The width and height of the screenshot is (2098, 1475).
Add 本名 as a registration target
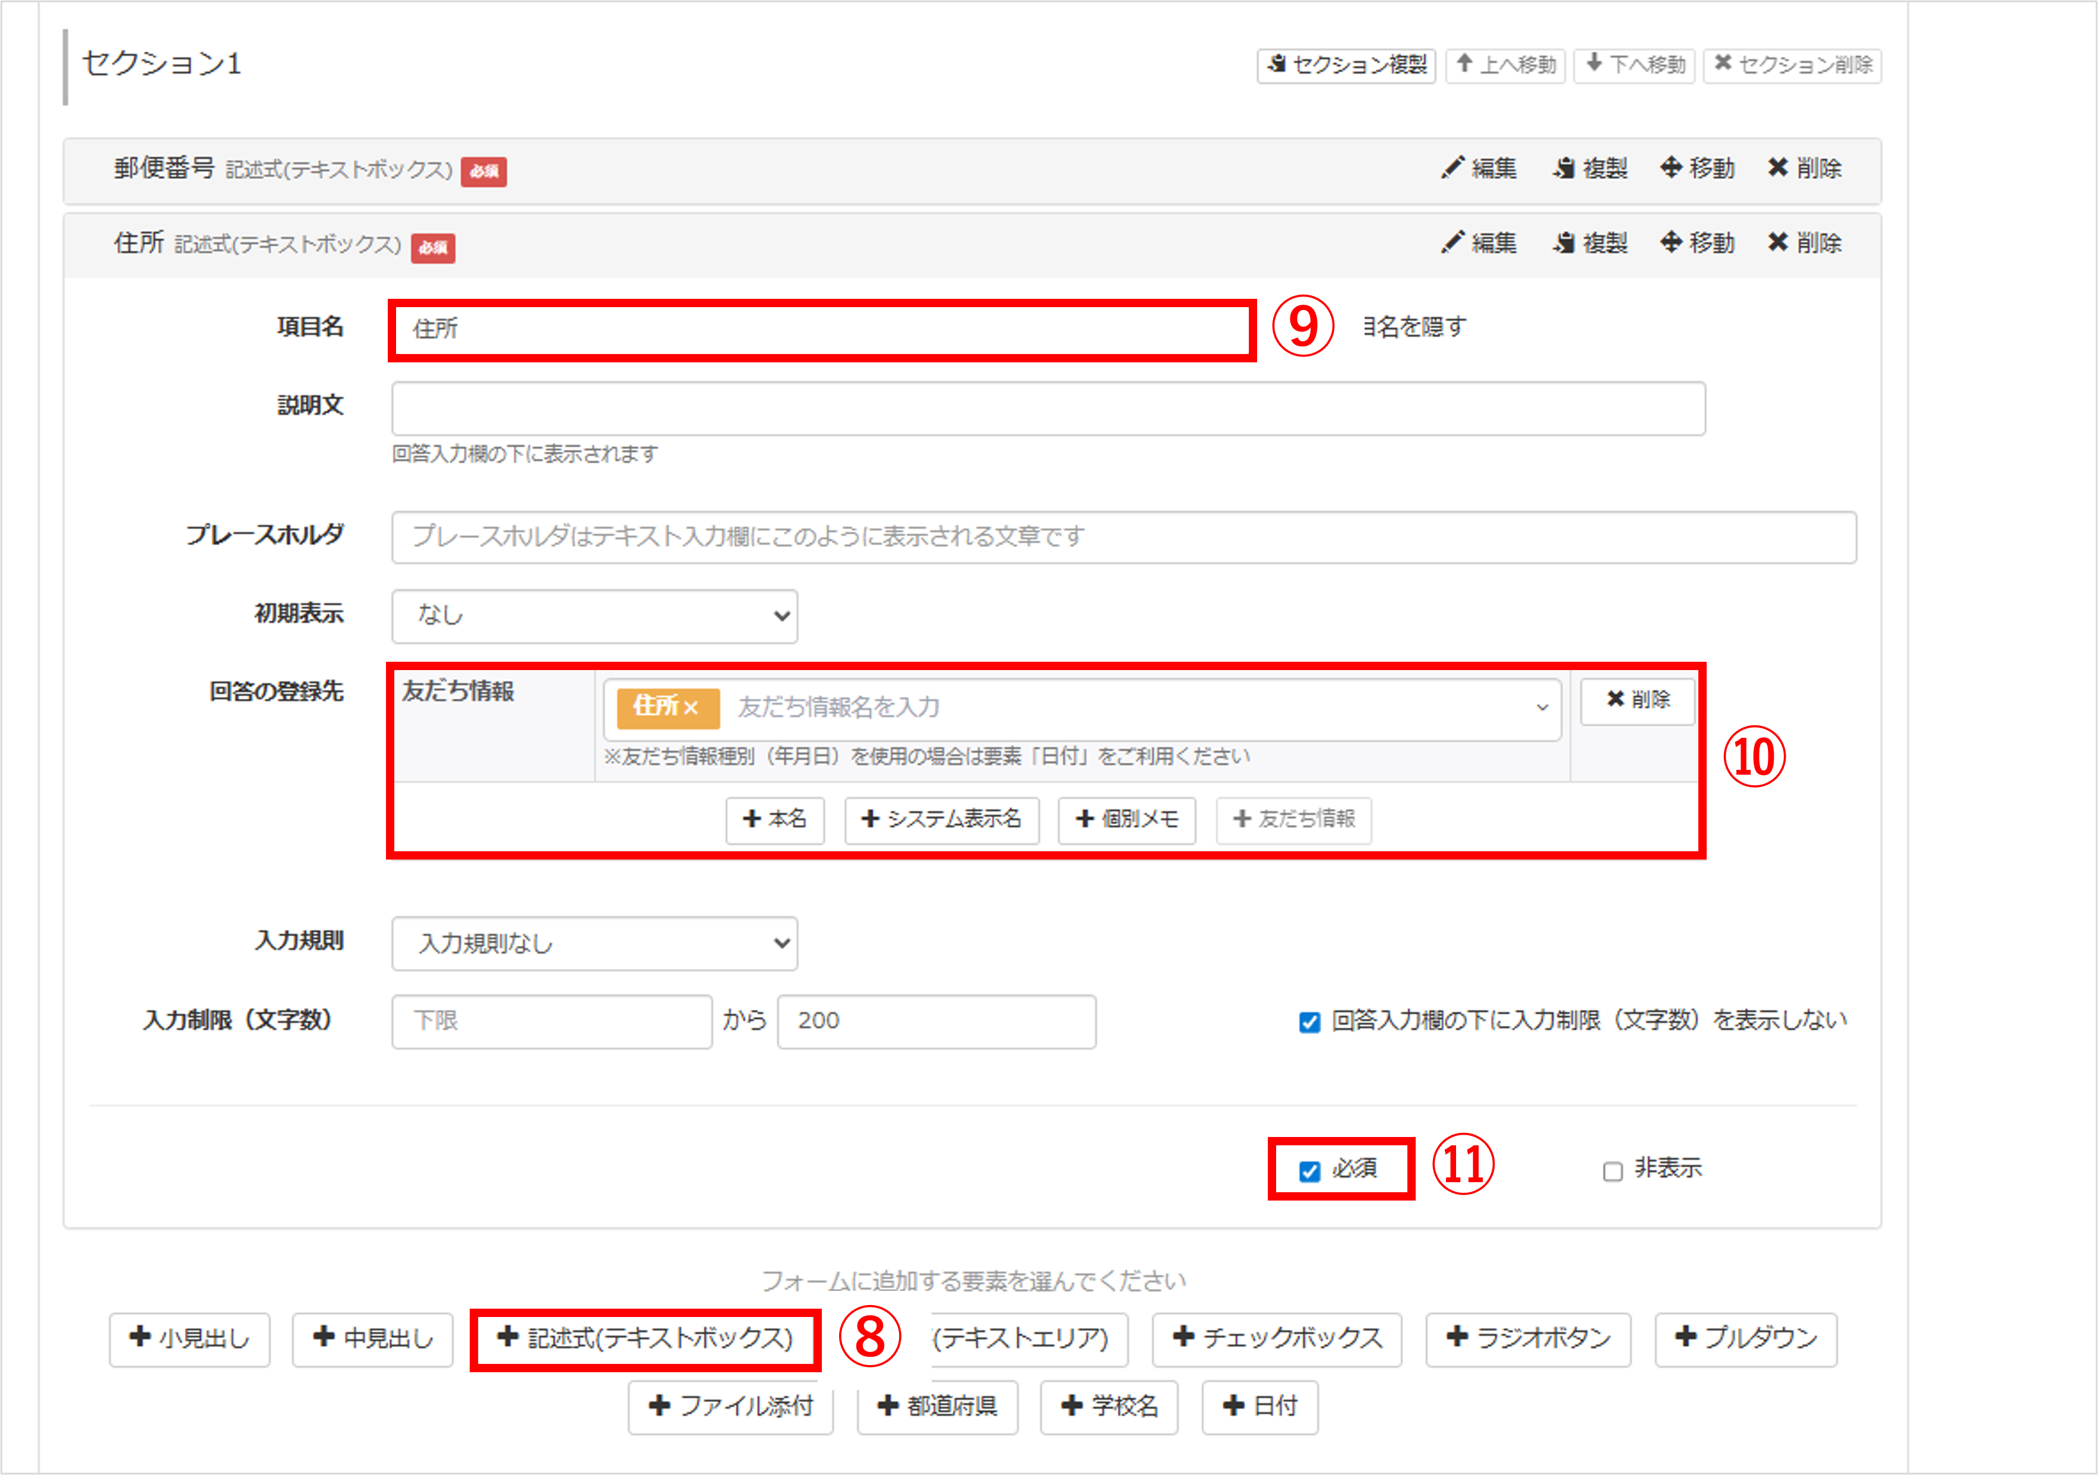[x=774, y=820]
